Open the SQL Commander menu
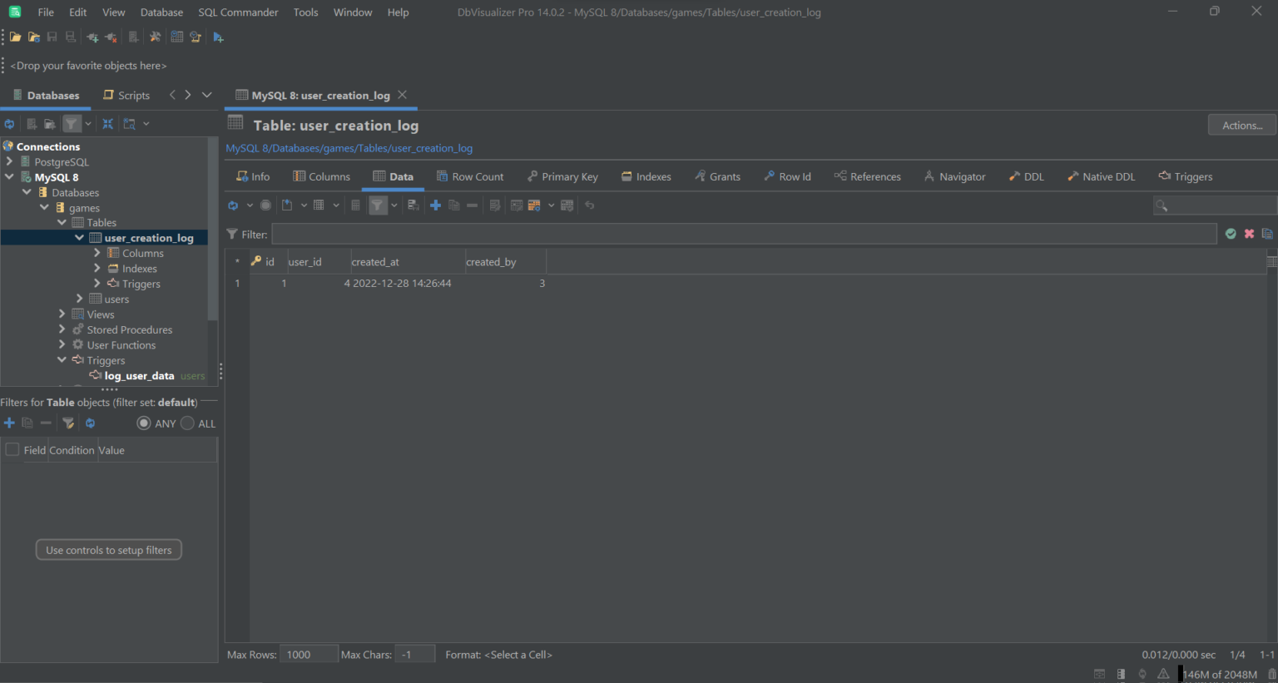 pos(238,12)
